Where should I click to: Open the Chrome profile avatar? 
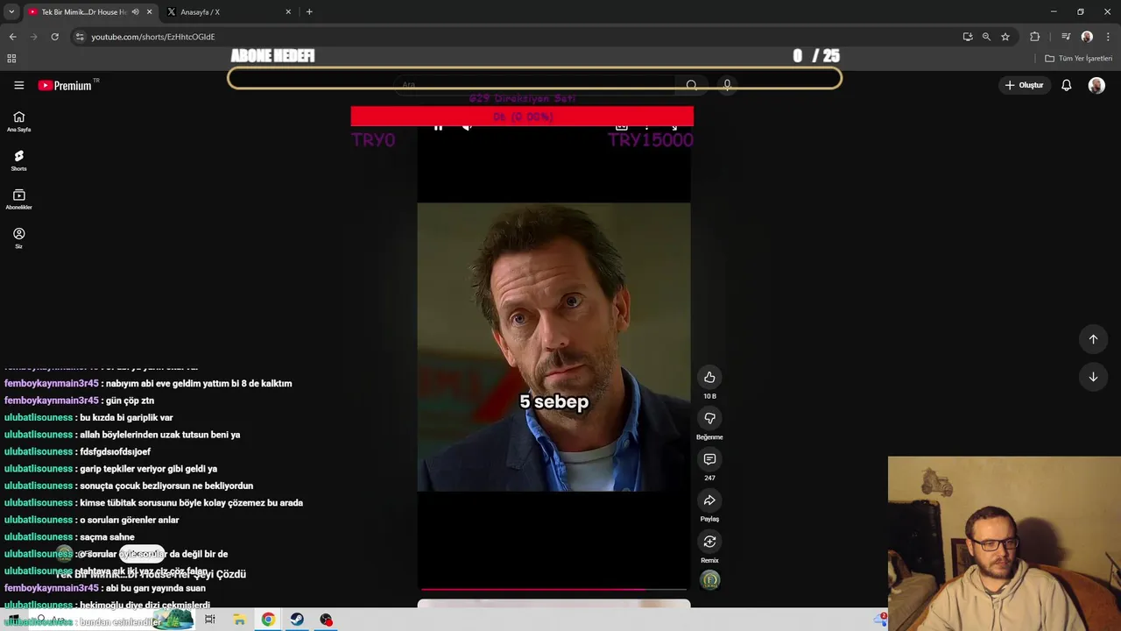tap(1087, 37)
